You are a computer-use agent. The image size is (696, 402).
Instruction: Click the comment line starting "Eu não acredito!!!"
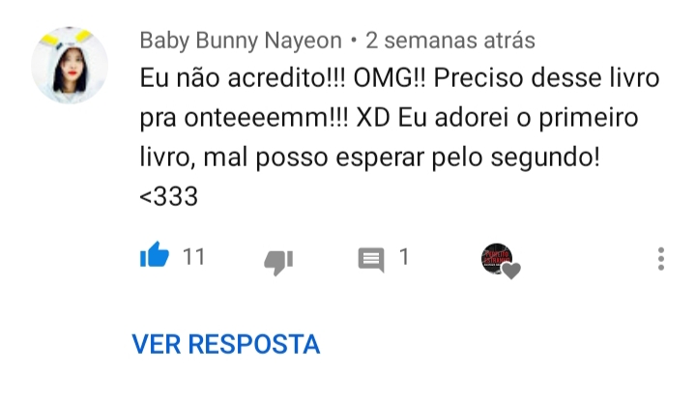pos(399,78)
